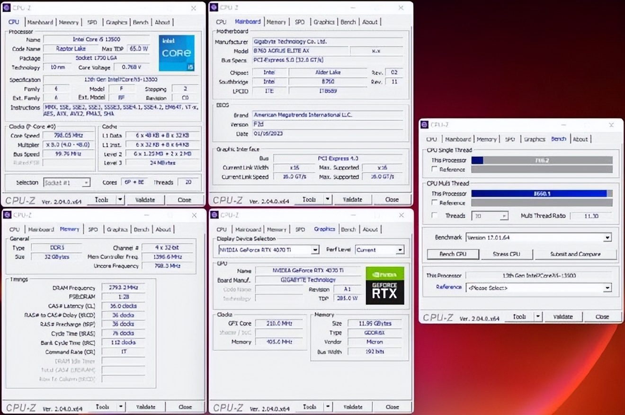Close the Bench window with its title bar X
Image resolution: width=625 pixels, height=415 pixels.
point(611,125)
